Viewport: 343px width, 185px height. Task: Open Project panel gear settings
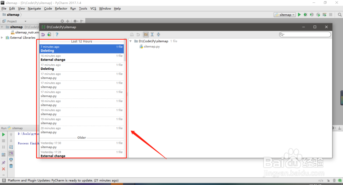coord(75,21)
